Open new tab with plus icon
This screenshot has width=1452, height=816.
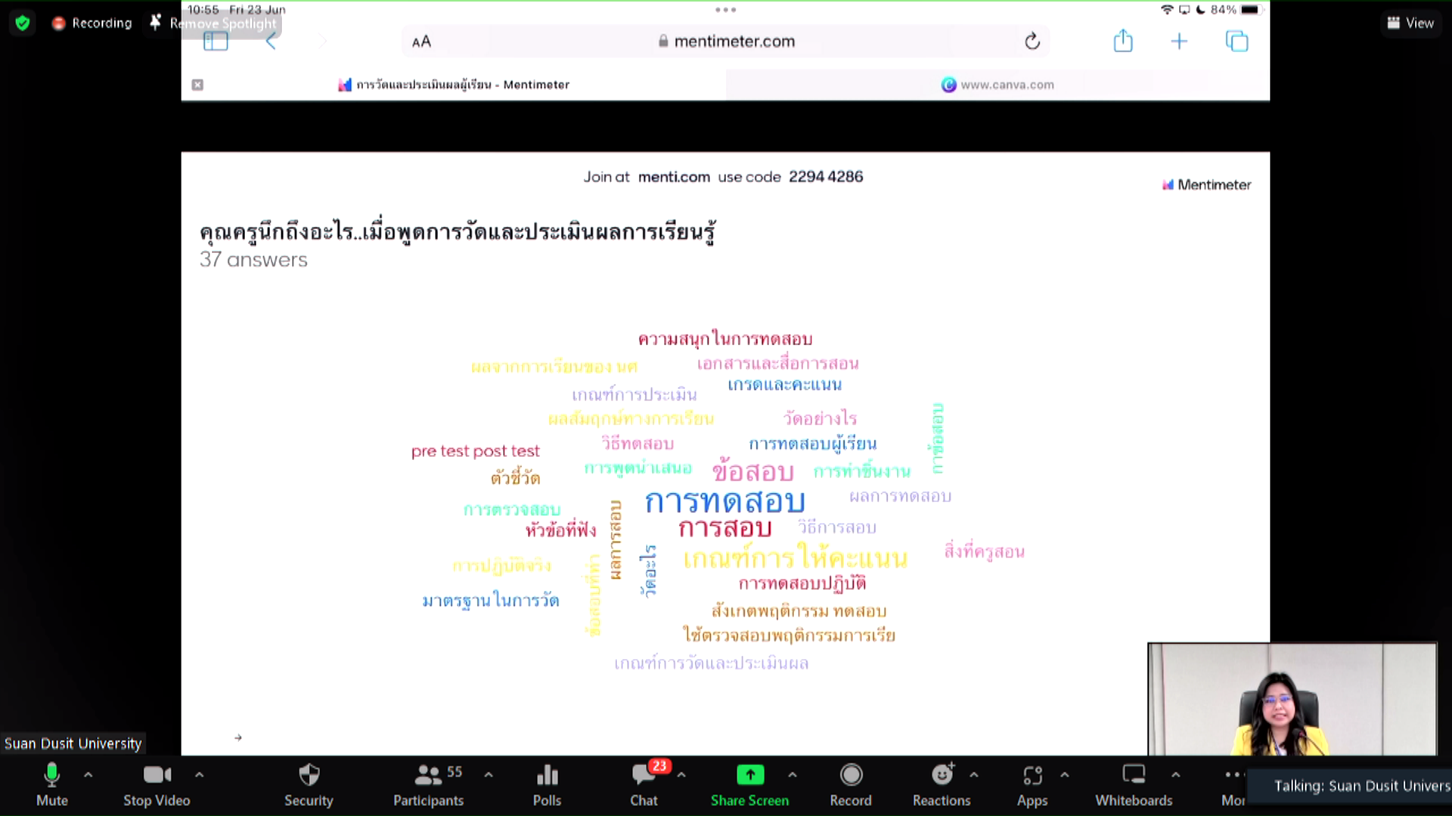coord(1179,42)
